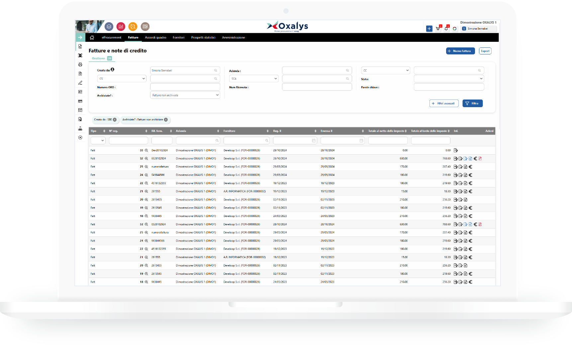Image resolution: width=572 pixels, height=345 pixels.
Task: Click the action icon on Dev20102024 row
Action: (456, 150)
